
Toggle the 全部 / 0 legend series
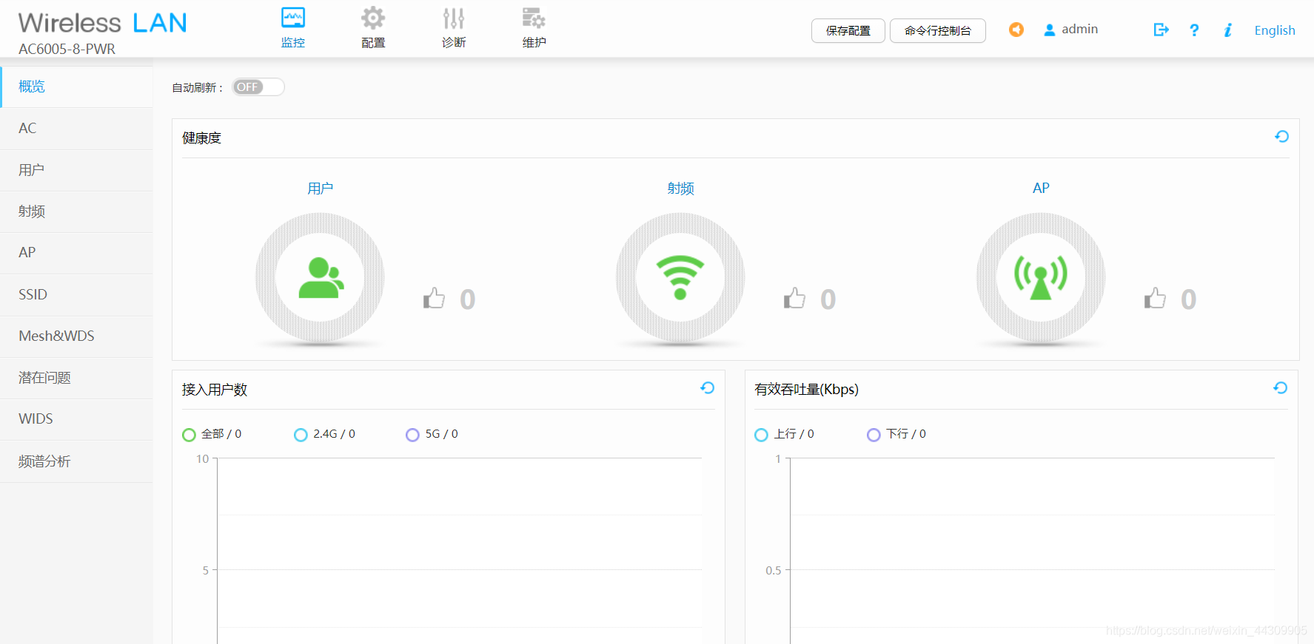[x=212, y=434]
